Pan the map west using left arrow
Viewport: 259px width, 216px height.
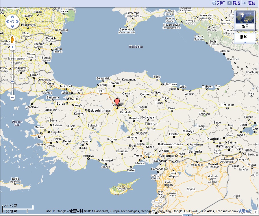[x=8, y=22]
